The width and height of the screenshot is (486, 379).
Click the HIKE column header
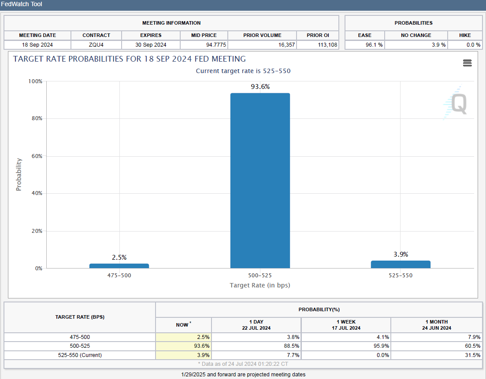point(465,35)
